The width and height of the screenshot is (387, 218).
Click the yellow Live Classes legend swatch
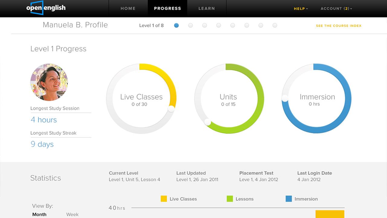click(164, 199)
